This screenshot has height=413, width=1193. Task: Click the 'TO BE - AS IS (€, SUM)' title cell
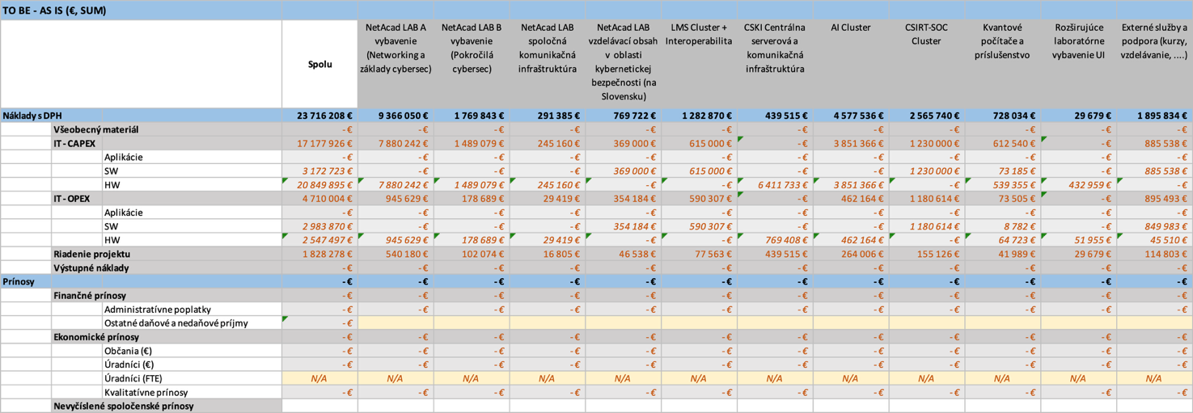pos(55,11)
